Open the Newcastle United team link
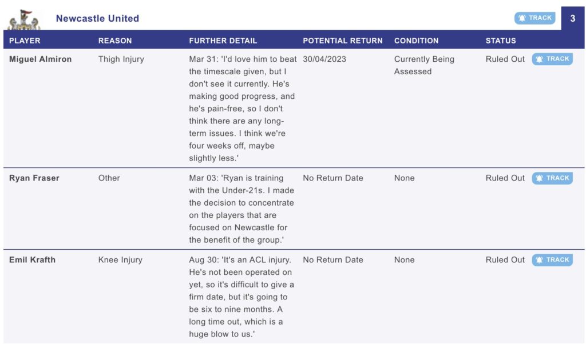 (x=97, y=18)
